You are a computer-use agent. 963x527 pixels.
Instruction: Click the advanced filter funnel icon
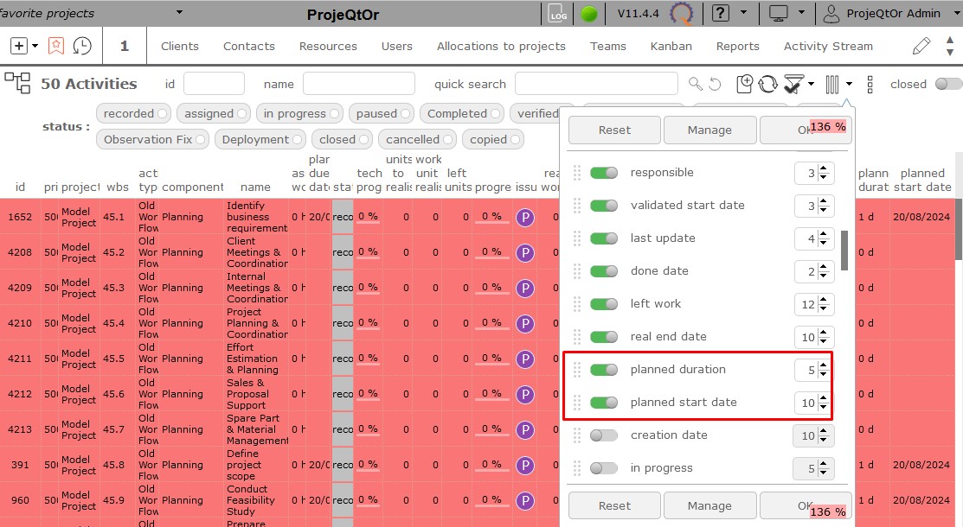pos(793,84)
